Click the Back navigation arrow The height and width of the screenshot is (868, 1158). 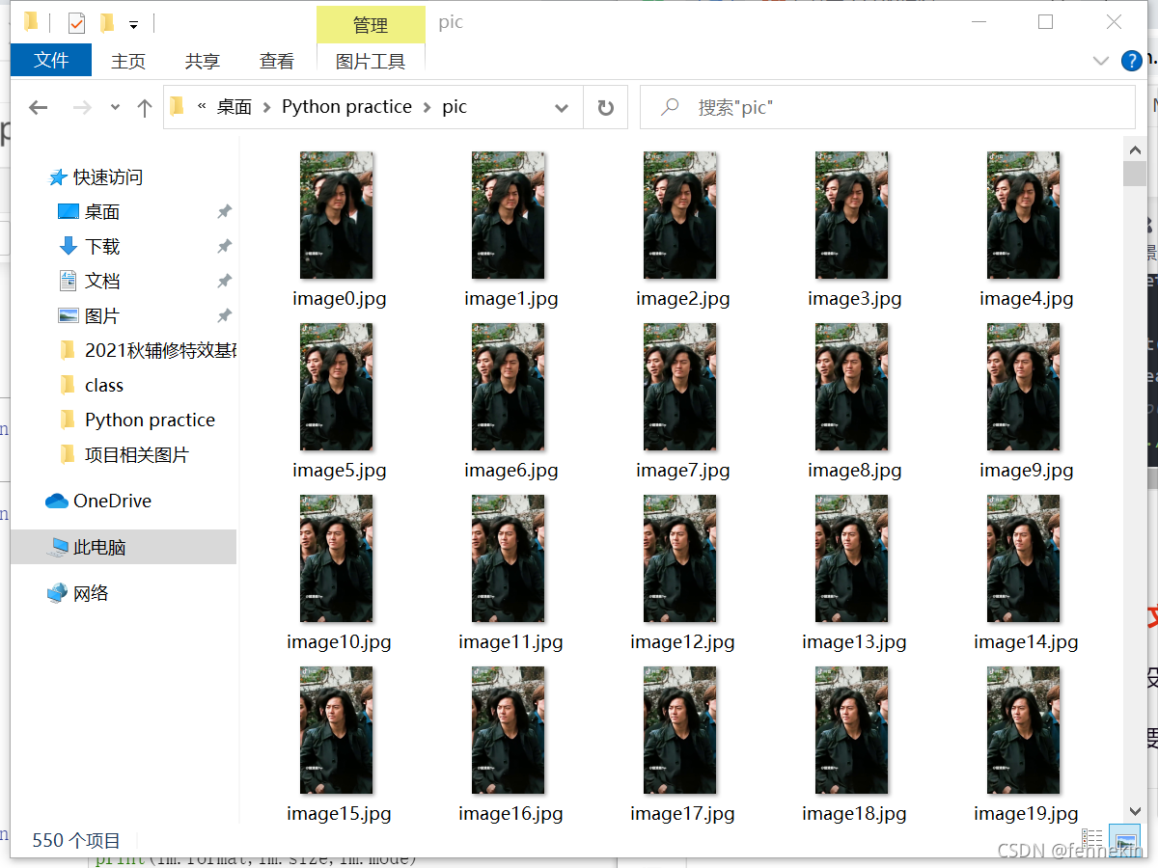point(39,108)
